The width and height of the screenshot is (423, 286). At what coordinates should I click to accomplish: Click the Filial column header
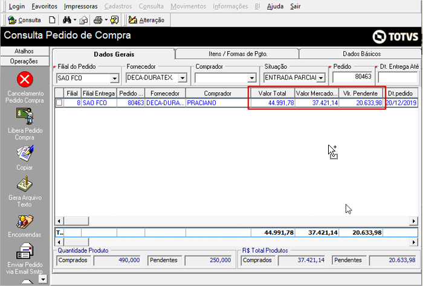point(72,94)
